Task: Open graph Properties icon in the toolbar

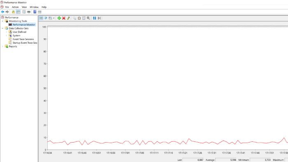Action: (x=84, y=18)
